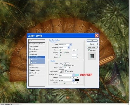Click the cyan Highlight color swatch

[x=77, y=75]
